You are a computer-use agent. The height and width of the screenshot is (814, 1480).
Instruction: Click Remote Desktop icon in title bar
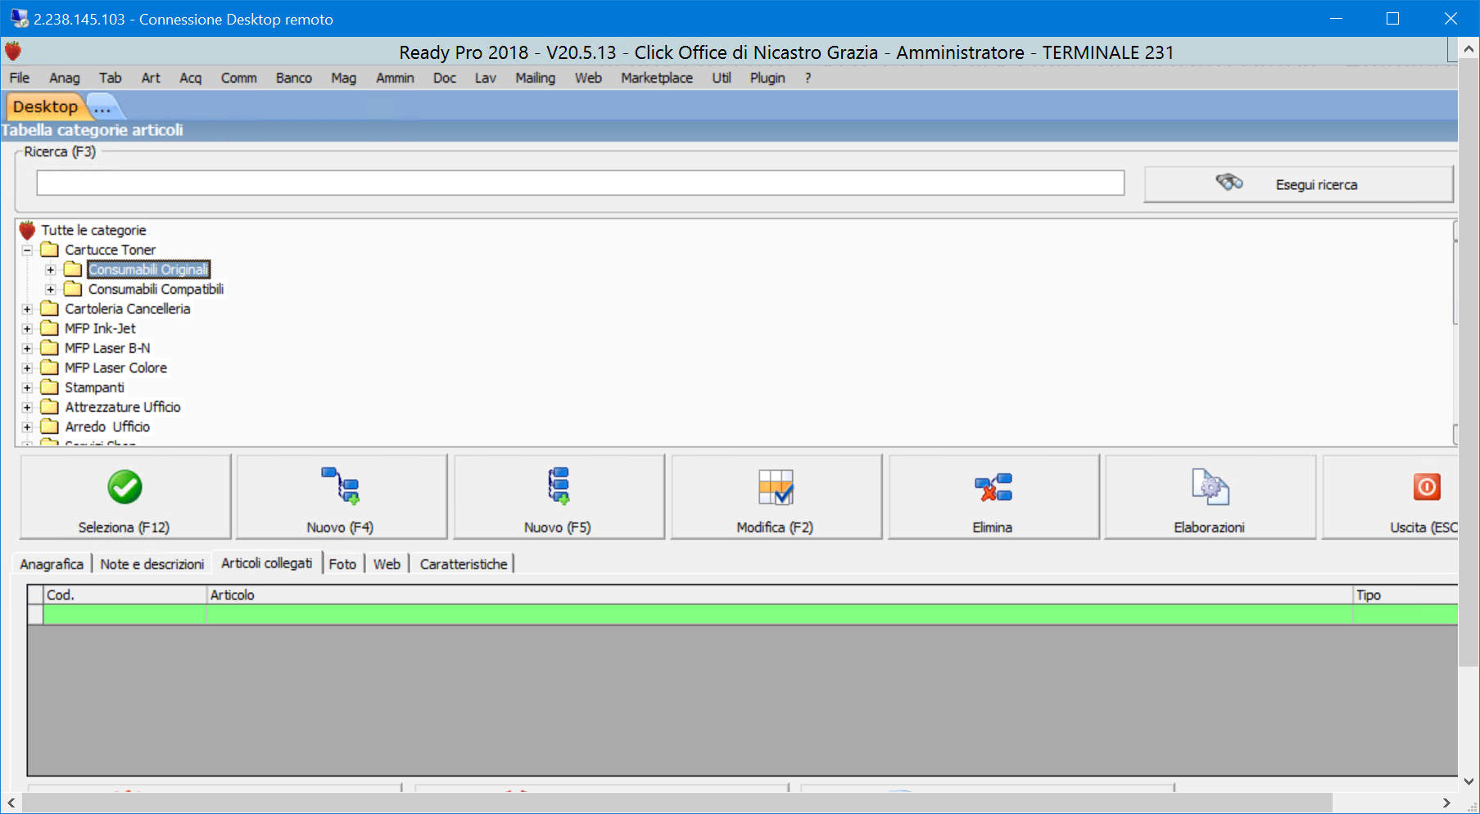coord(20,18)
